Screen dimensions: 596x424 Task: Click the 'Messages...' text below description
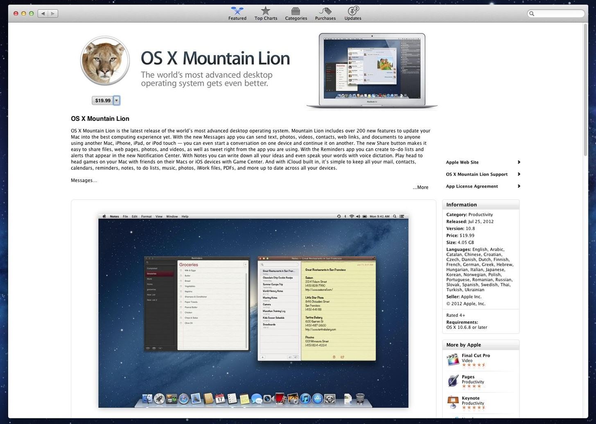(x=84, y=180)
